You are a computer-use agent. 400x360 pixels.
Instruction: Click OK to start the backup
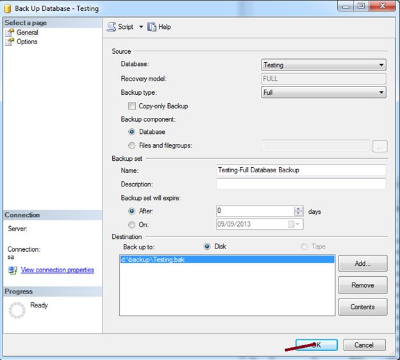[317, 345]
